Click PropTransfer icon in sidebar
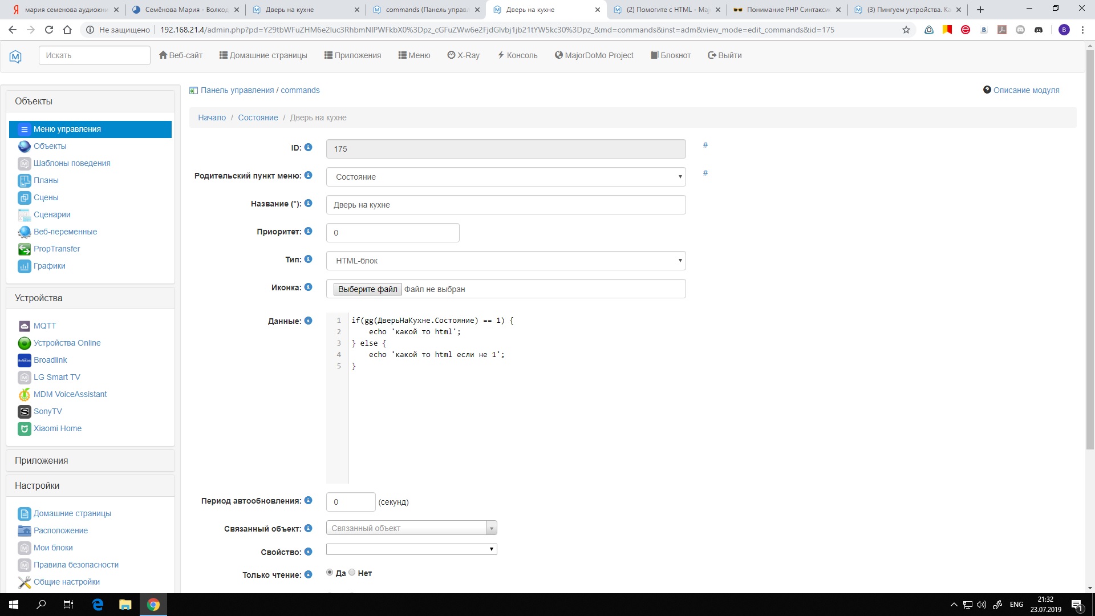The image size is (1095, 616). pyautogui.click(x=24, y=249)
